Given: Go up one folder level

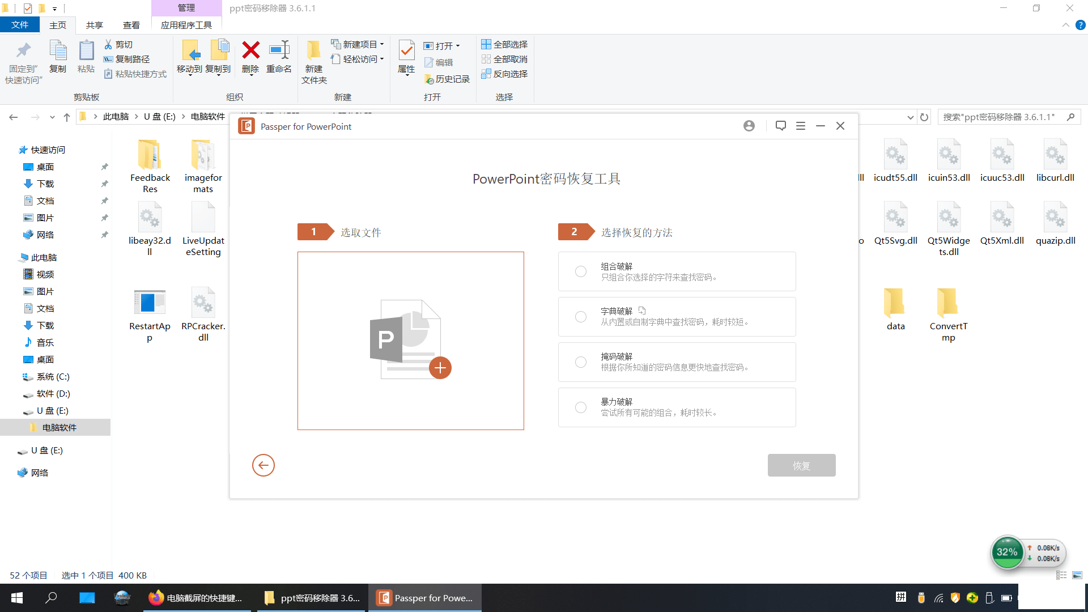Looking at the screenshot, I should [67, 117].
